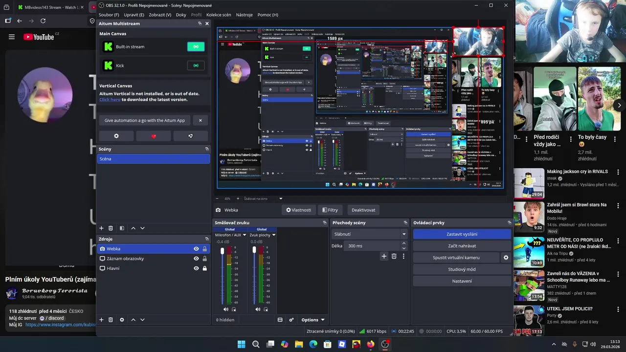This screenshot has width=626, height=352.
Task: Add a new source in Zdroje toolbar
Action: [102, 320]
